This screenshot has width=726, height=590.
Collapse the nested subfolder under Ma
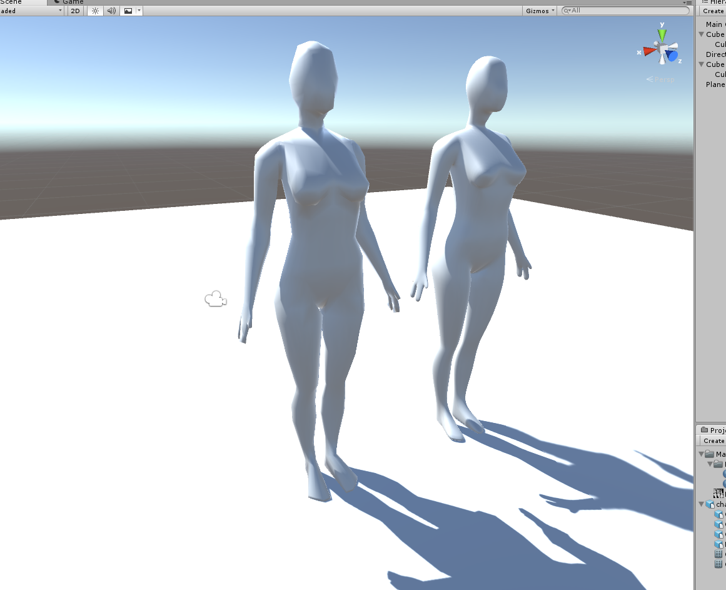pos(710,464)
